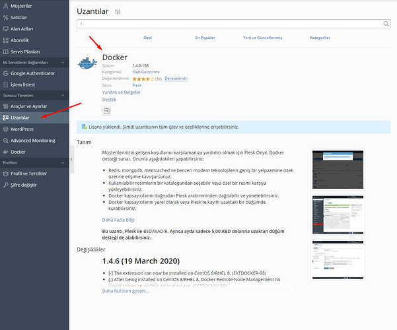Focus the extensions search field

(233, 24)
